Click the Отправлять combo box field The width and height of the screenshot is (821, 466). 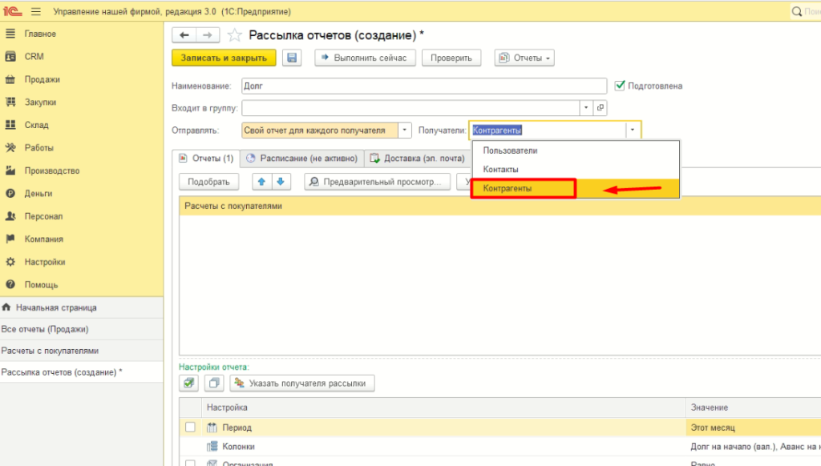320,130
